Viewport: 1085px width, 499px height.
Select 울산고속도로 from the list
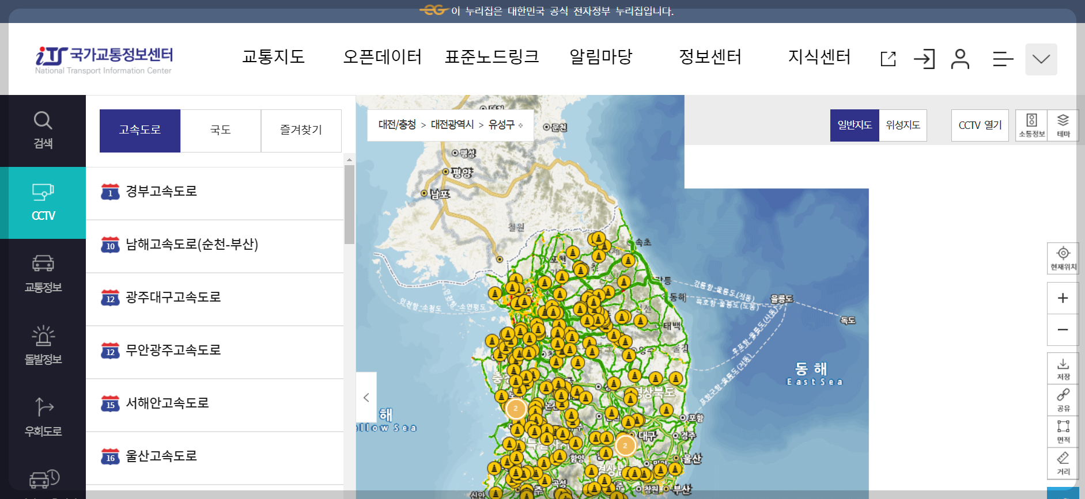pos(214,458)
